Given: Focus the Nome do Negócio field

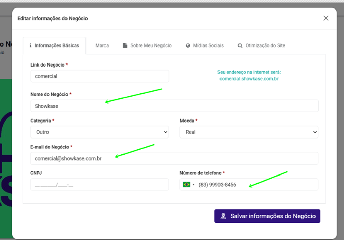Looking at the screenshot, I should [174, 106].
